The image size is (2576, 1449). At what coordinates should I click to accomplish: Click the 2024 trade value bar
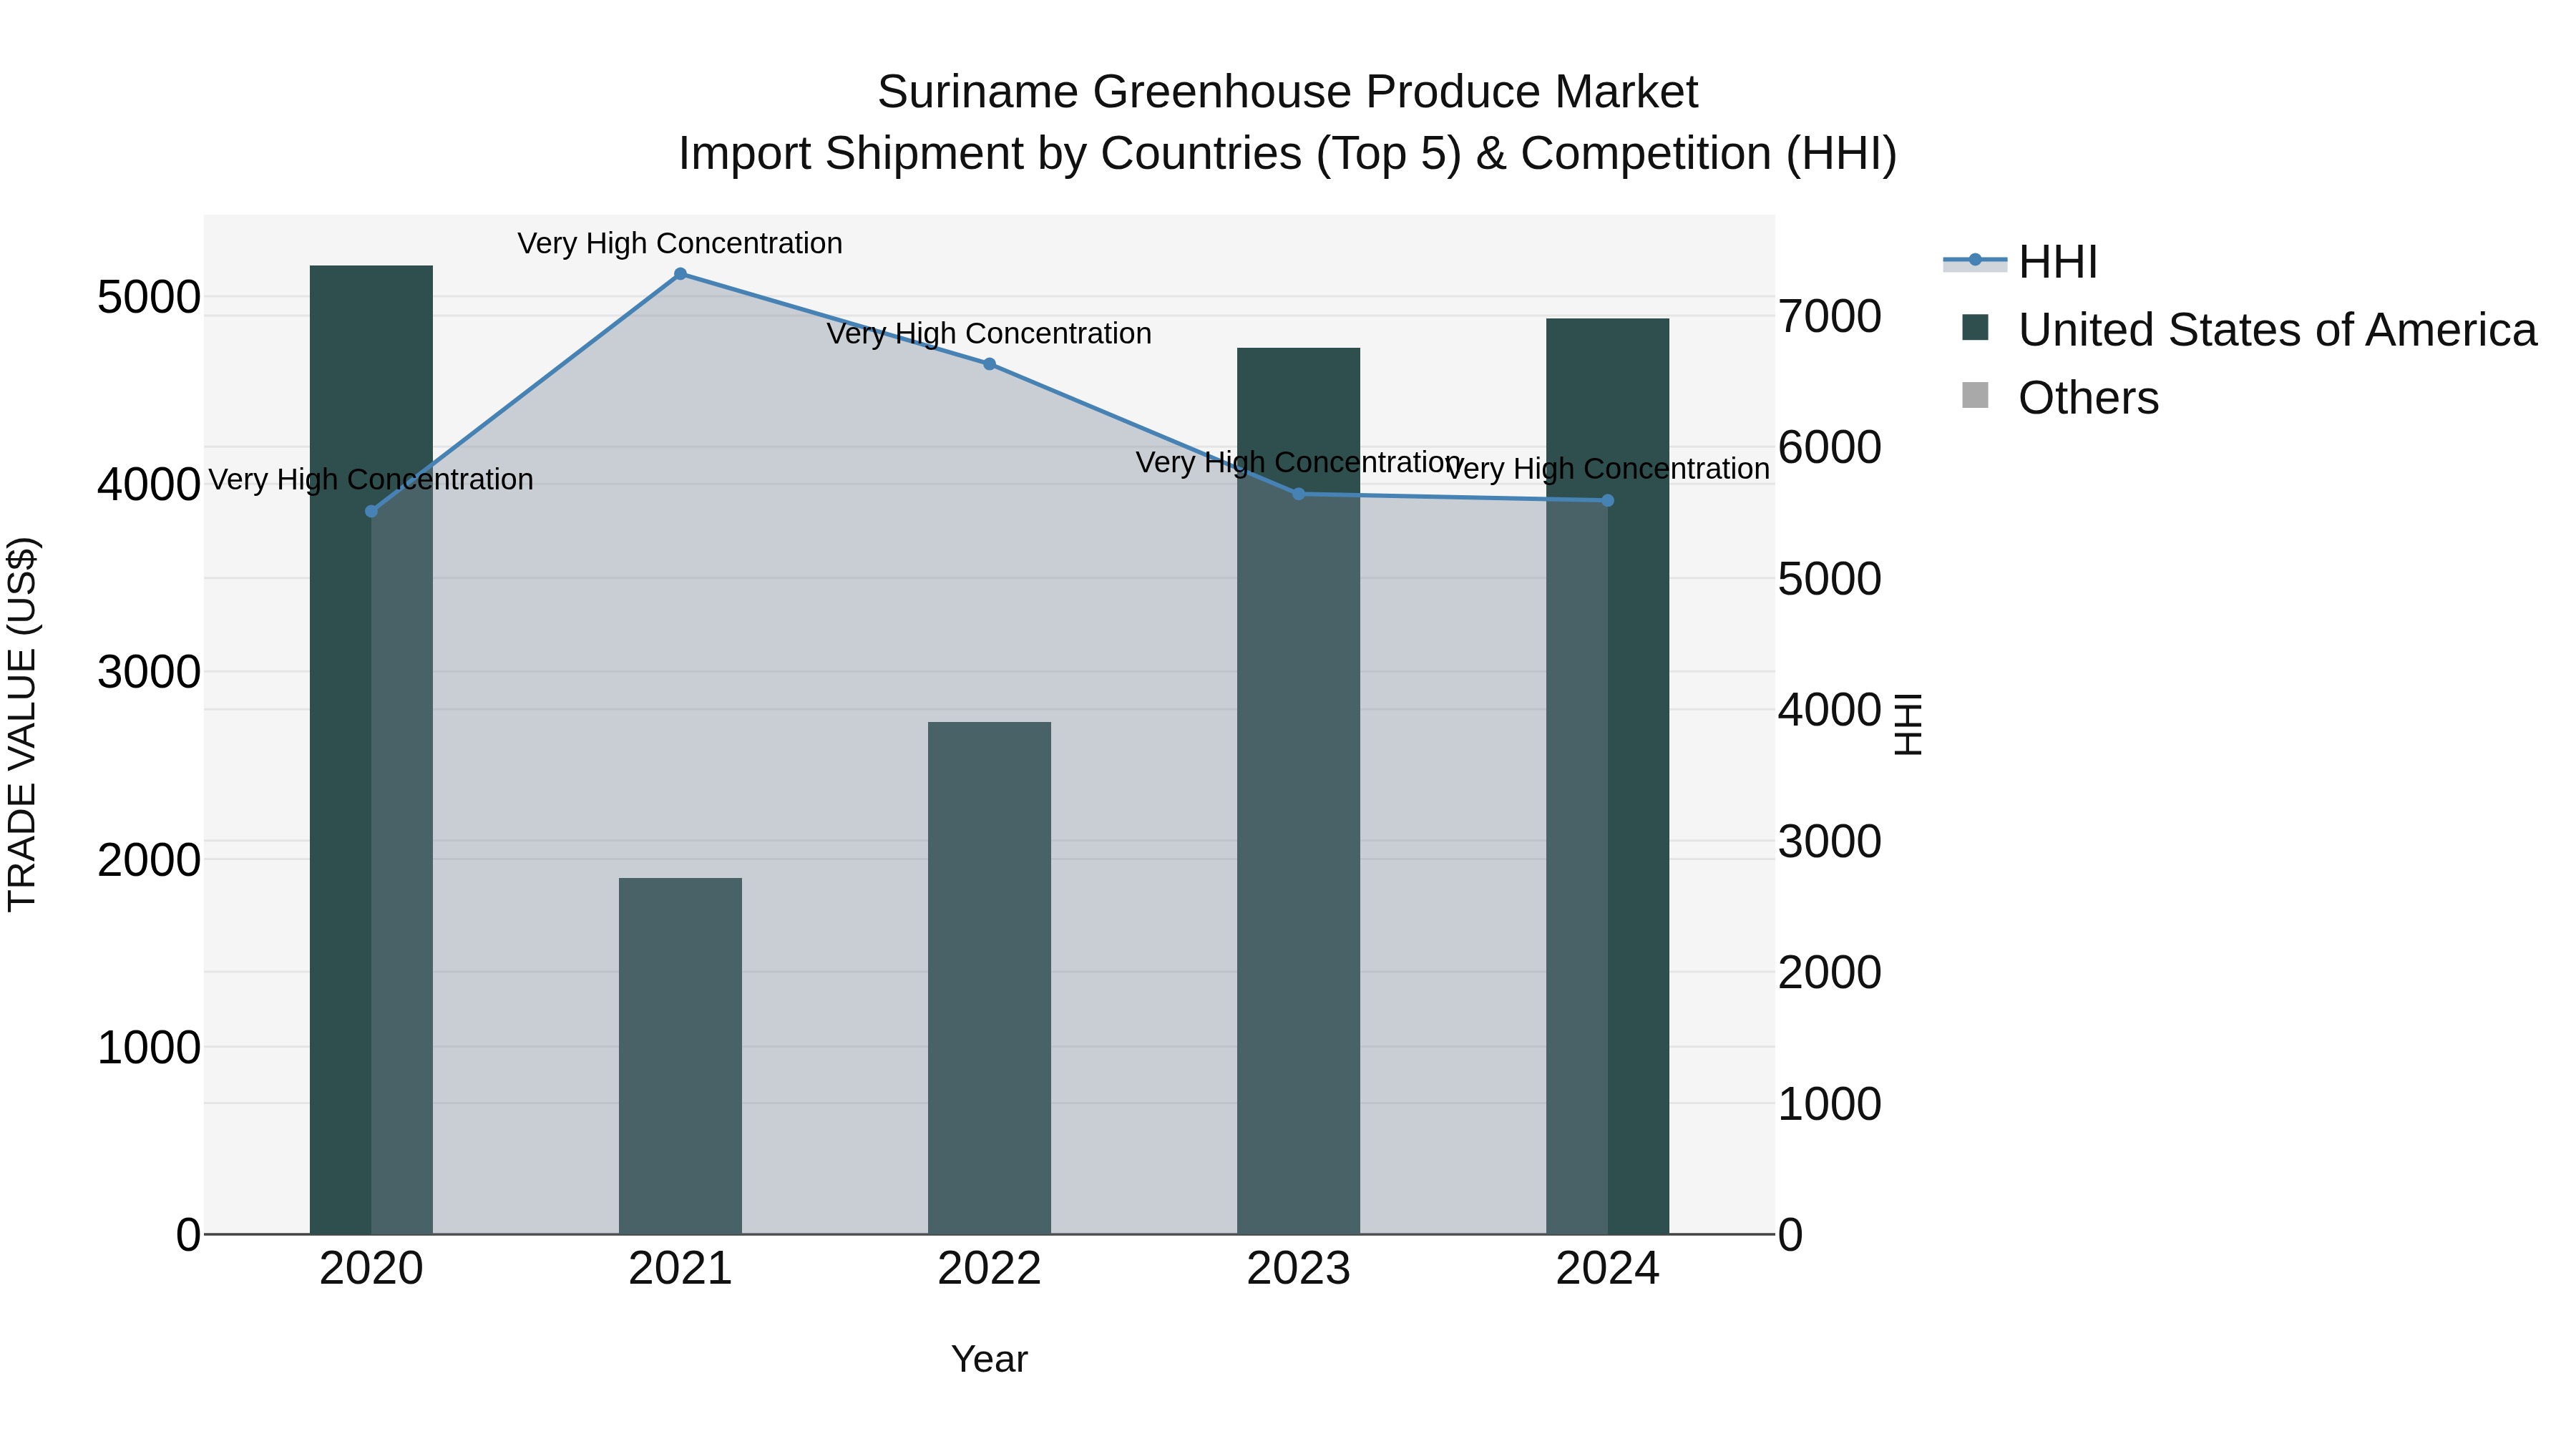click(x=1607, y=776)
